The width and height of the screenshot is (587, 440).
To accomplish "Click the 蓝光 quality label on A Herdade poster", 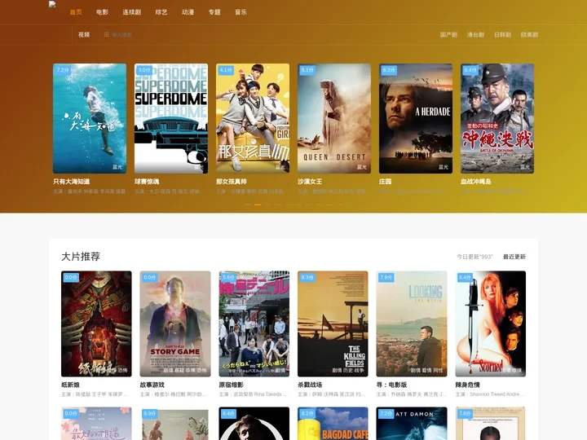I will [444, 167].
